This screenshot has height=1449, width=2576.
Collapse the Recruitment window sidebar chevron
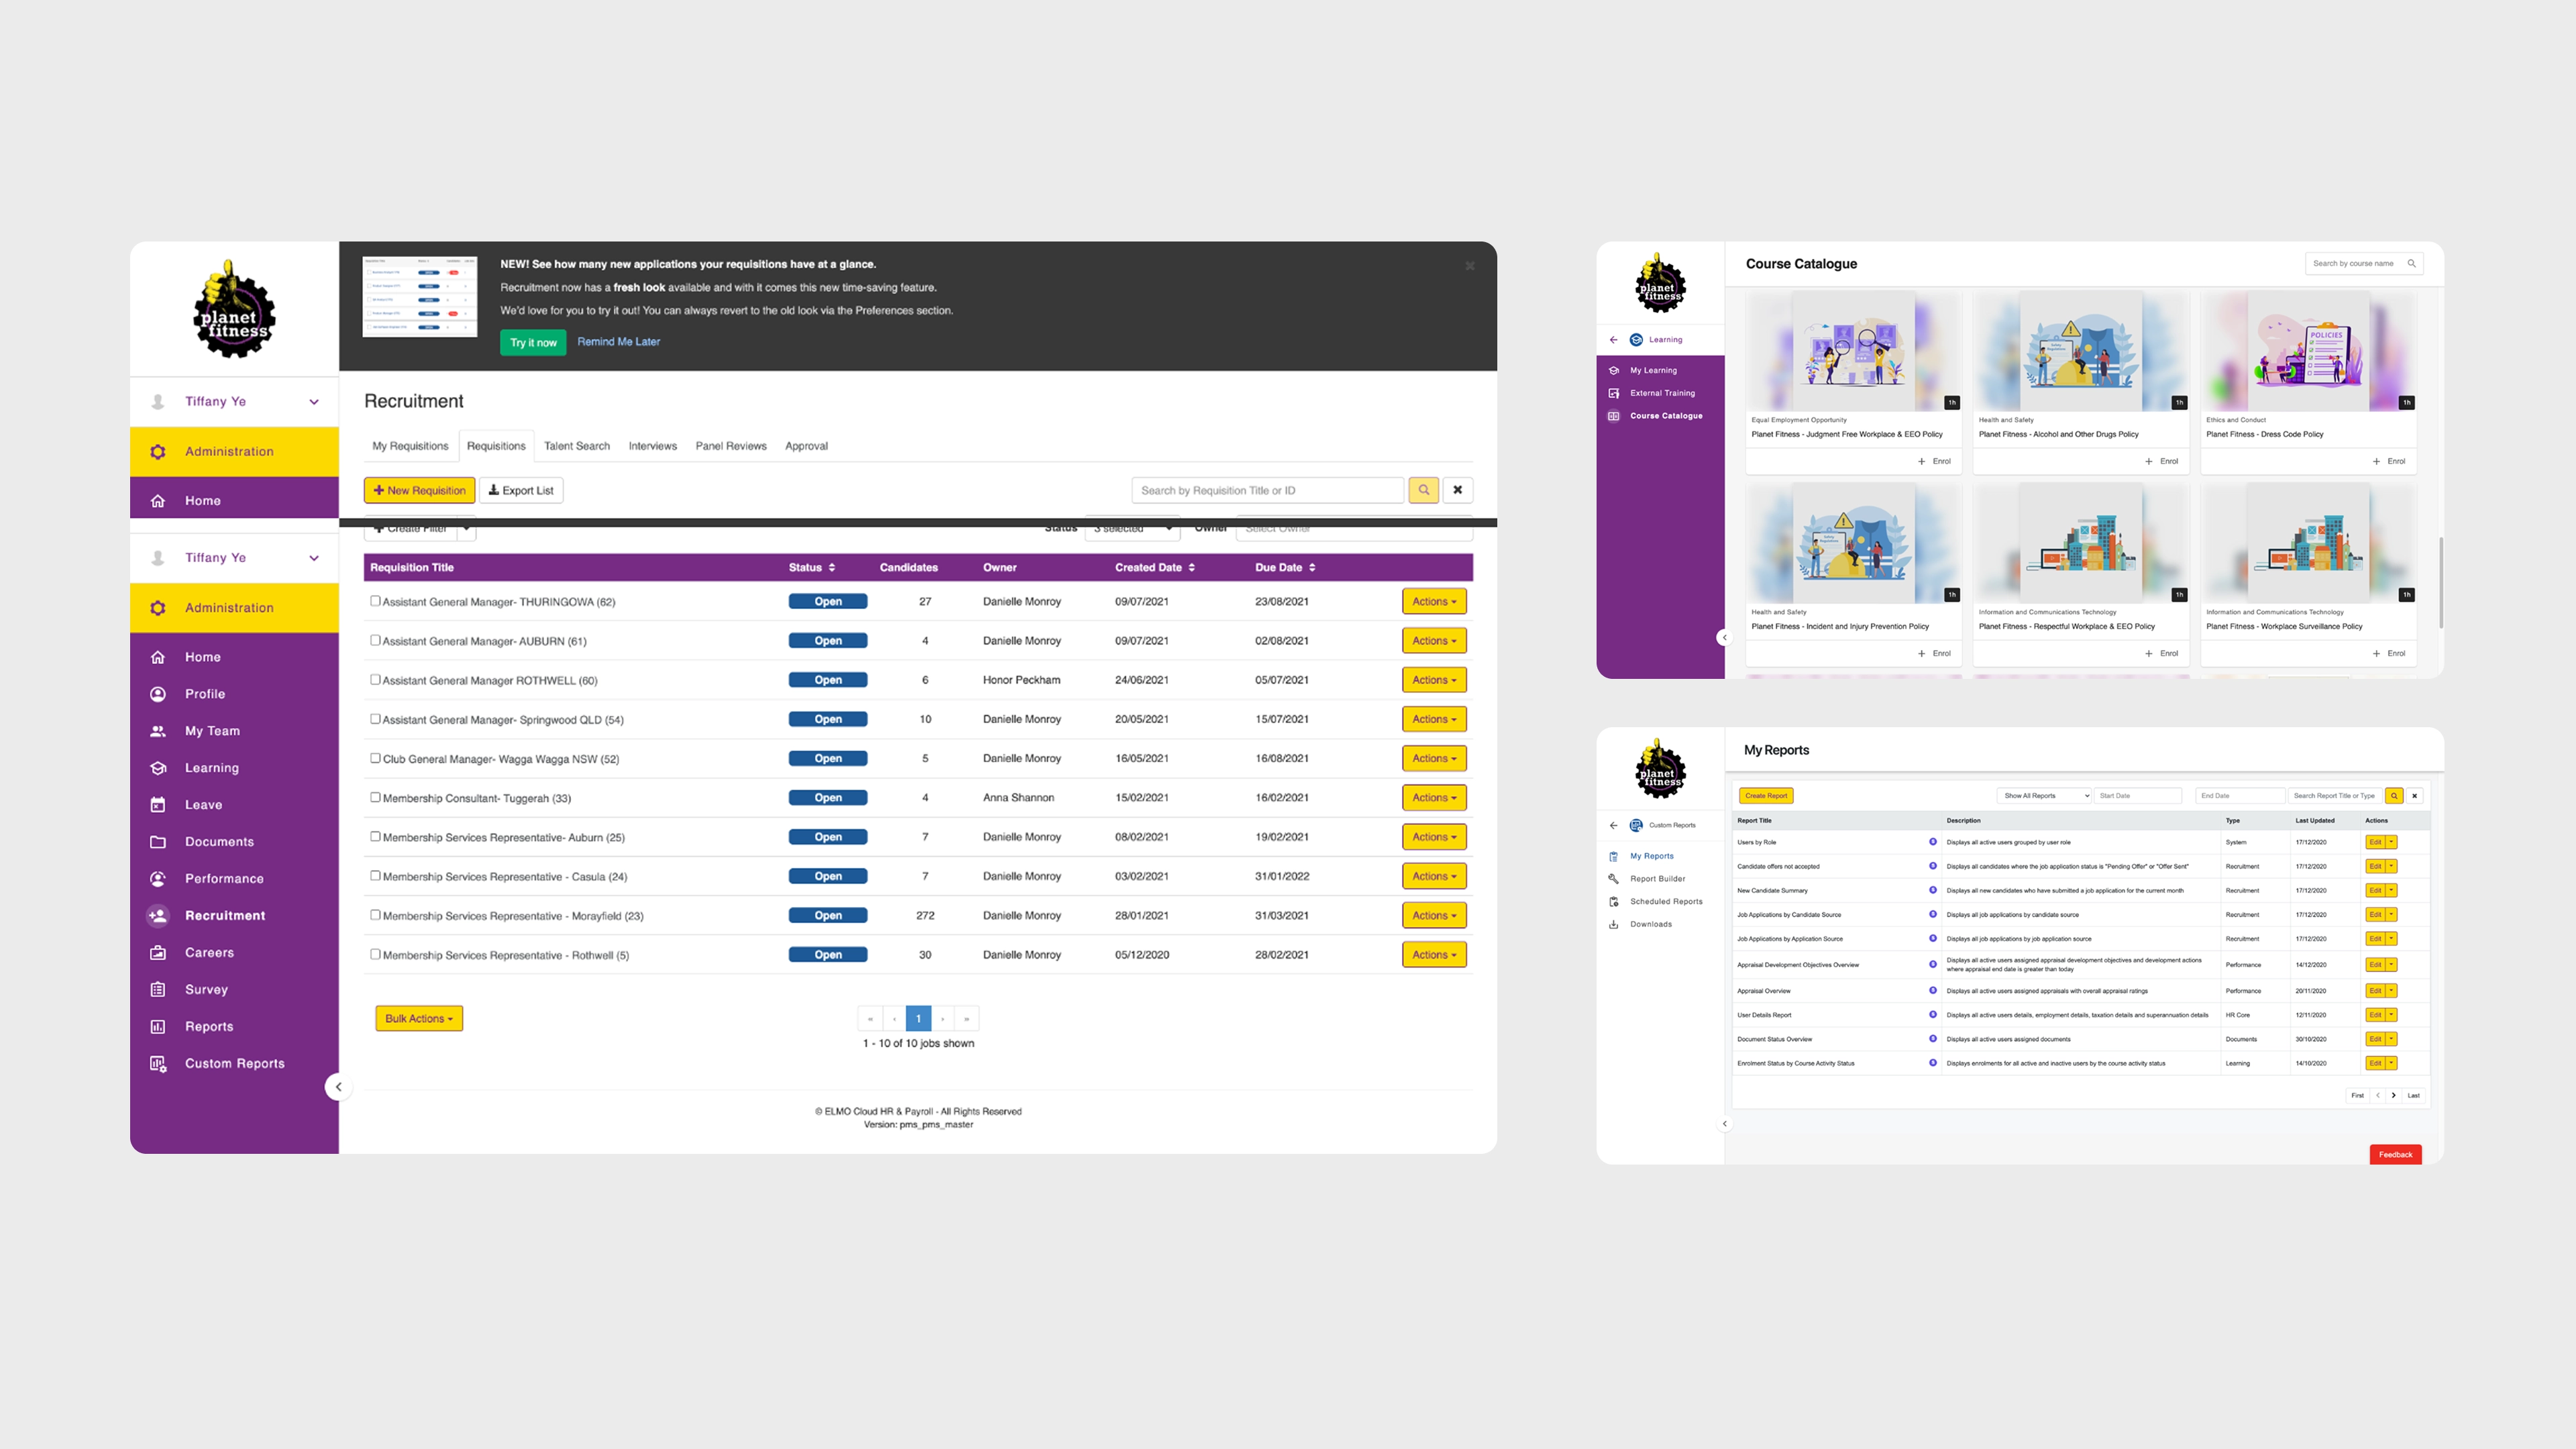pos(338,1087)
